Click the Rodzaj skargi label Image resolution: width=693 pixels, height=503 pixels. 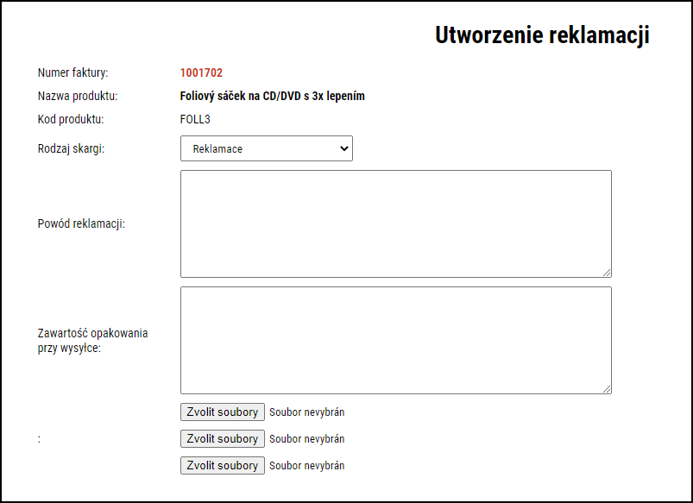(71, 148)
